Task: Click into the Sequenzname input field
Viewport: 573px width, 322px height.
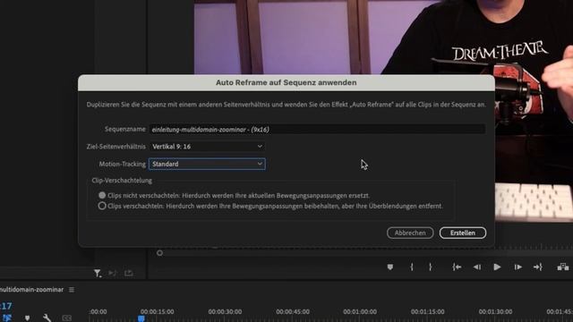Action: point(317,129)
